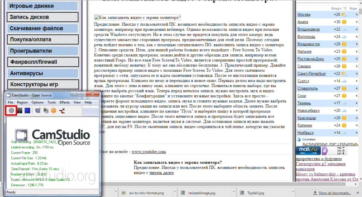Open the Options menu in CamStudio
Image resolution: width=362 pixels, height=197 pixels.
point(38,102)
